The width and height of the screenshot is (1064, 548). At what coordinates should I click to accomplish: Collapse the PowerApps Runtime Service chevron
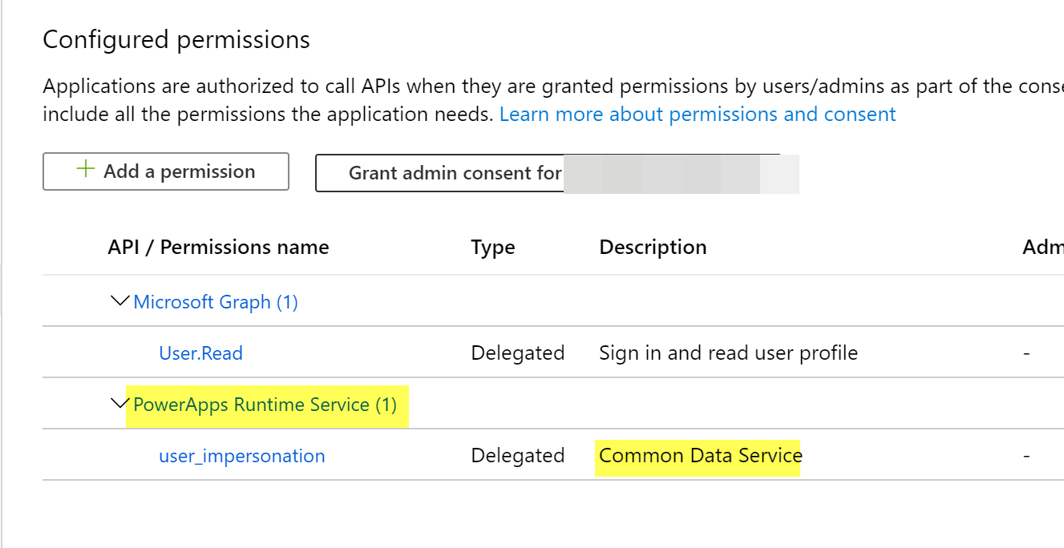(x=119, y=405)
